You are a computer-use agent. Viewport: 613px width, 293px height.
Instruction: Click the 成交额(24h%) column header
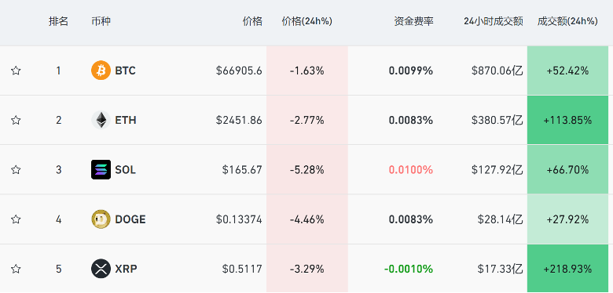[x=567, y=21]
